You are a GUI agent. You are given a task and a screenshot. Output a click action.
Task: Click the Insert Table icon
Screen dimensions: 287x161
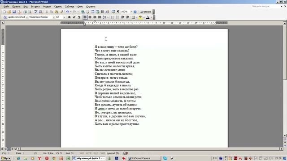click(93, 12)
